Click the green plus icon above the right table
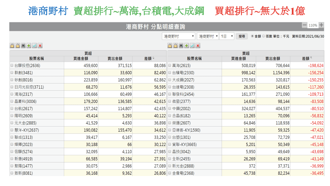This screenshot has width=330, height=186. point(187,46)
